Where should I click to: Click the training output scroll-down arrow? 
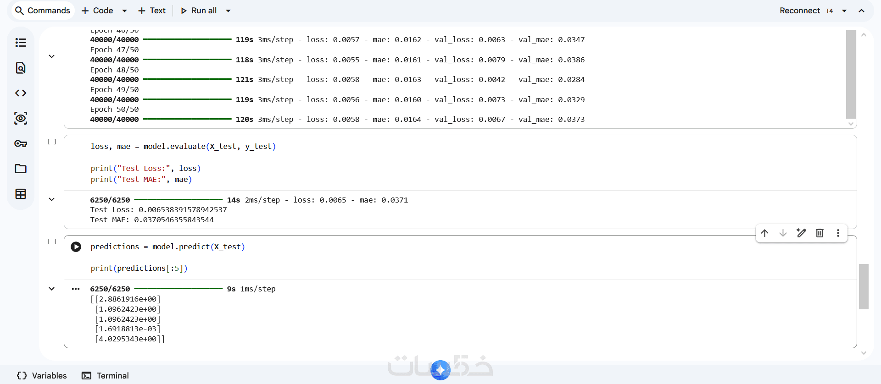pos(851,124)
